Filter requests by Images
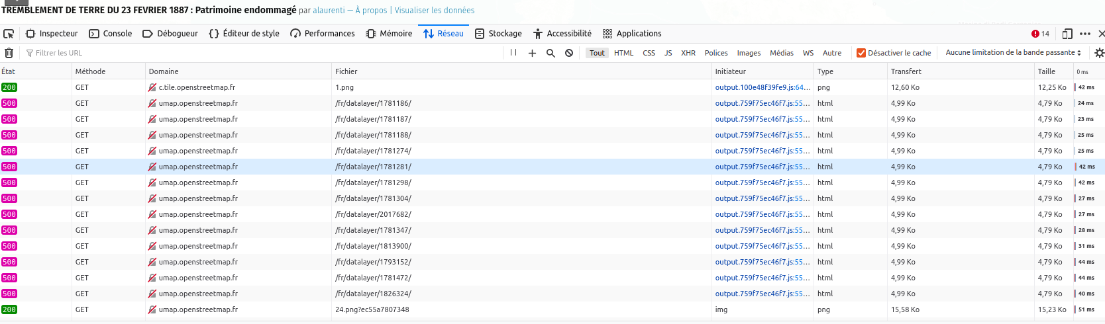 (x=749, y=53)
